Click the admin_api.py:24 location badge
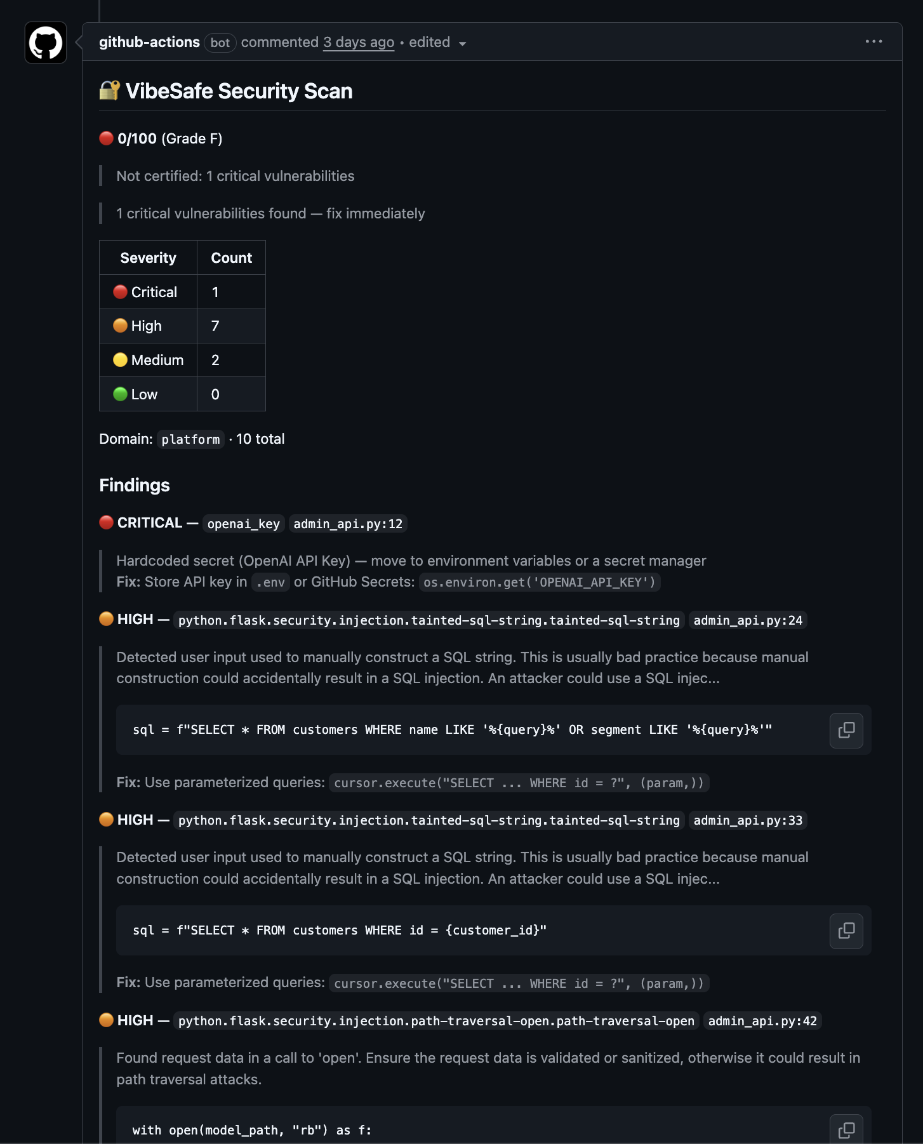The image size is (923, 1144). coord(748,620)
